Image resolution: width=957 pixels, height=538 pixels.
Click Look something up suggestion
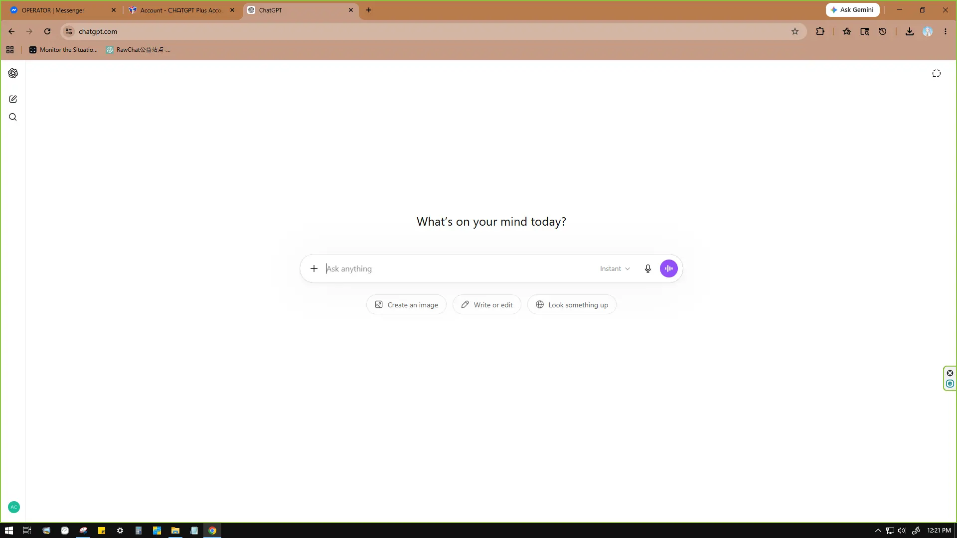click(x=572, y=305)
